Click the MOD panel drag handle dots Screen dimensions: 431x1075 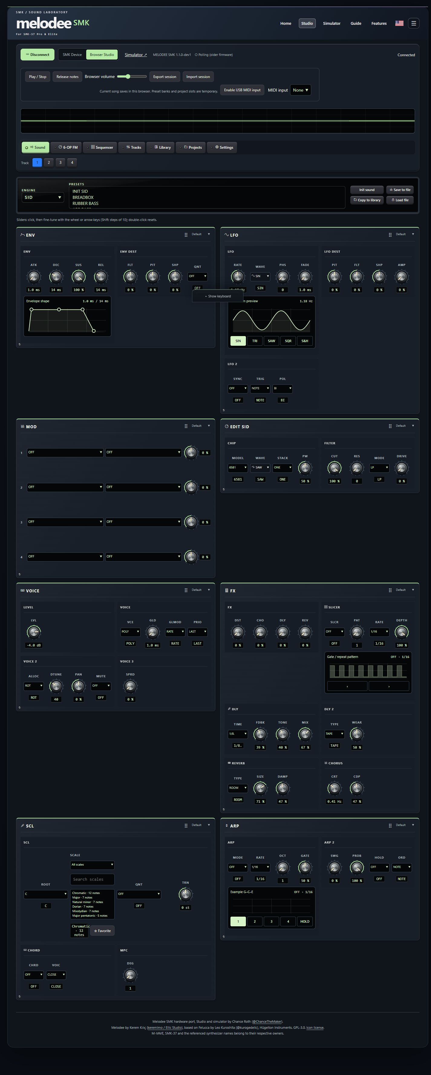186,426
